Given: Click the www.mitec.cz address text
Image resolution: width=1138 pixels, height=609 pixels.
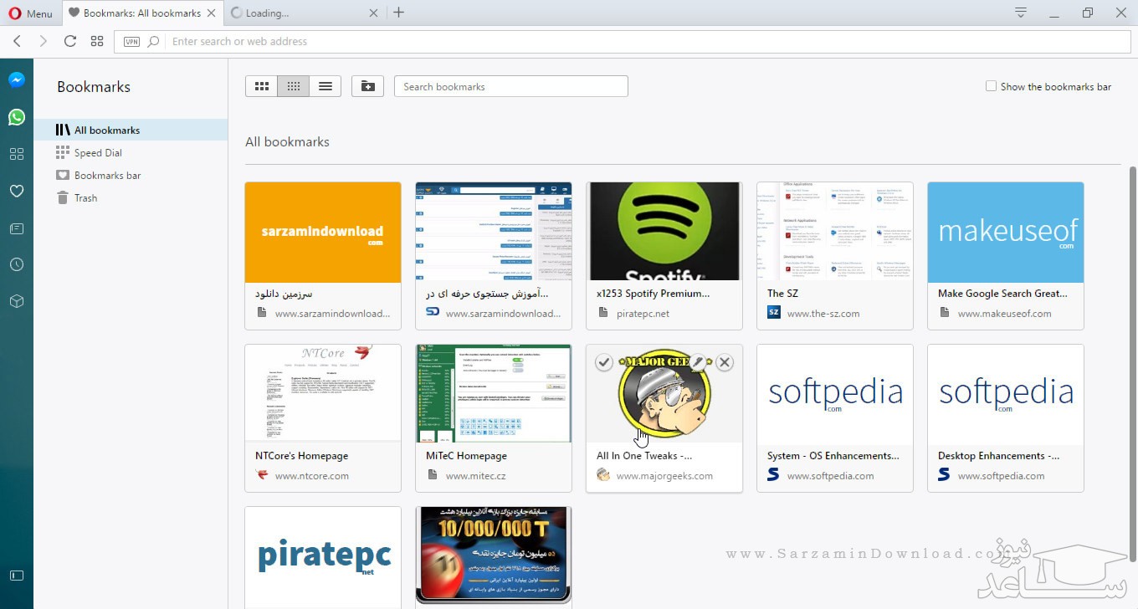Looking at the screenshot, I should [x=476, y=476].
